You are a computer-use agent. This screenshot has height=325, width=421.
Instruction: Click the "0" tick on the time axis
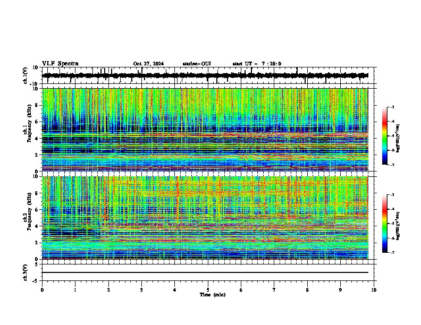point(42,290)
